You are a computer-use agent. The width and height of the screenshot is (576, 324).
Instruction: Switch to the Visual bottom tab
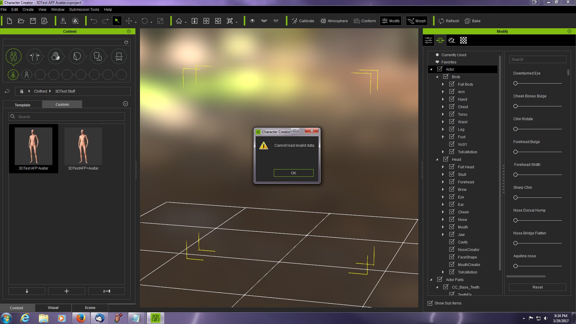[53, 307]
